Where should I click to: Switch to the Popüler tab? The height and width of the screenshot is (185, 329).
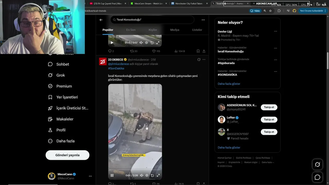point(108,30)
